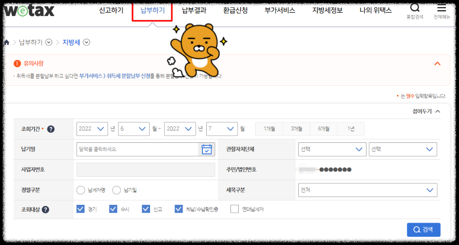Open the start month 6 dropdown
The width and height of the screenshot is (459, 245).
(x=134, y=129)
